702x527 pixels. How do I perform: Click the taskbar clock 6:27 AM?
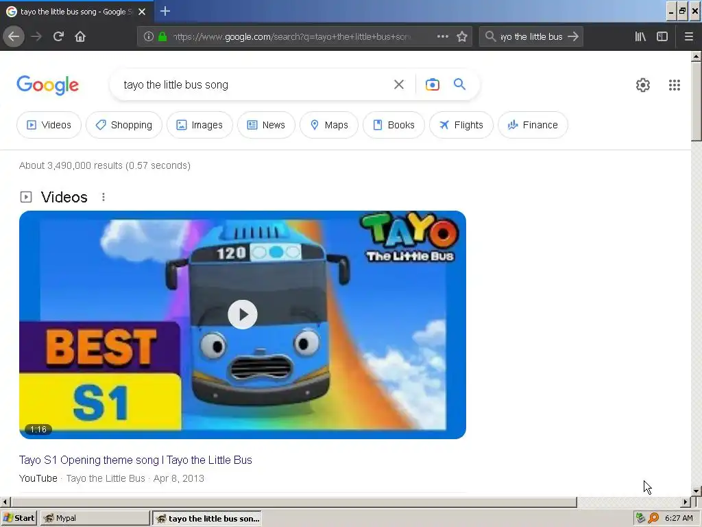(679, 518)
